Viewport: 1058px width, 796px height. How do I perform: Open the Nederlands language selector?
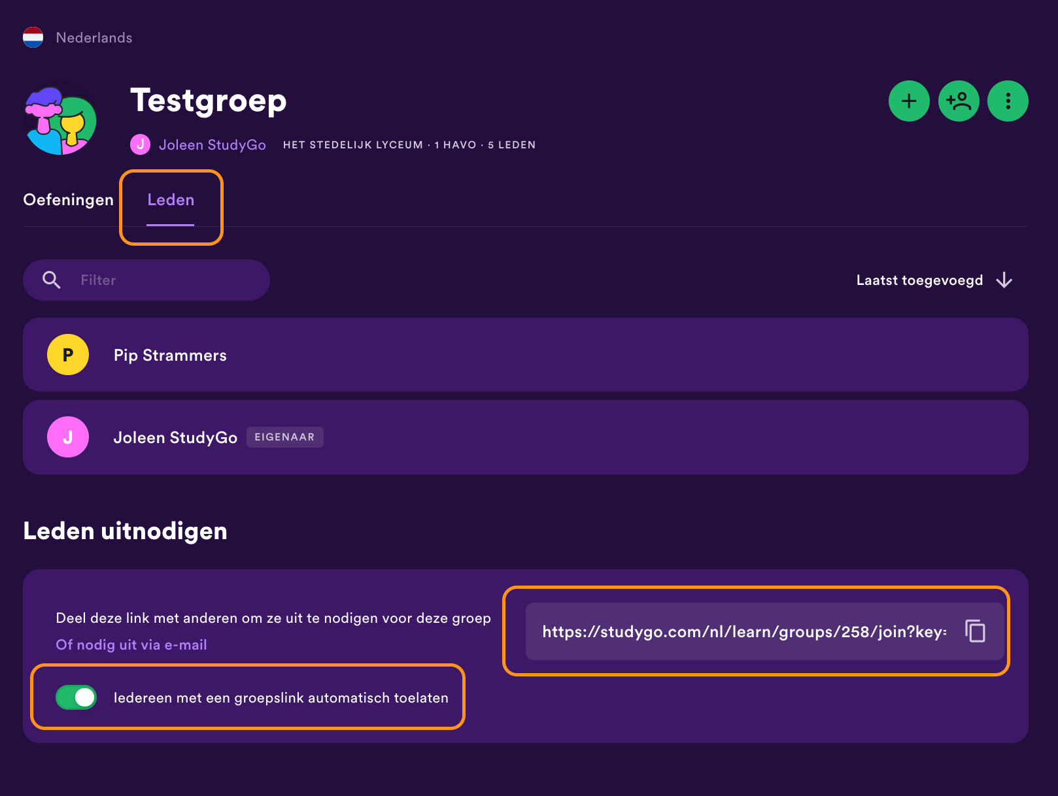pos(94,38)
